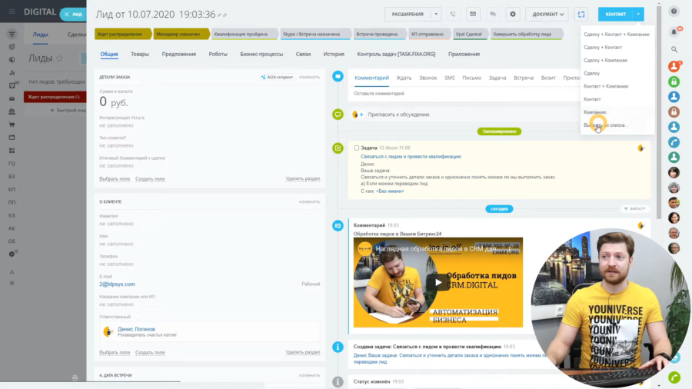Expand the КОНТАКТ button arrow
This screenshot has width=692, height=389.
tap(638, 14)
